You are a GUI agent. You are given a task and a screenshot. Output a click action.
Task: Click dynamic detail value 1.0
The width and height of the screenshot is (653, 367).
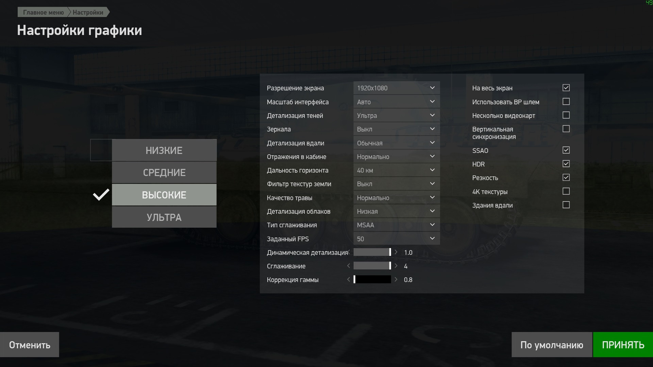[x=408, y=252]
